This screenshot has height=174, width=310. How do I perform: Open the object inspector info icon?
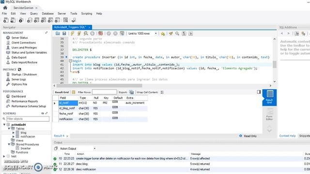[x=21, y=20]
